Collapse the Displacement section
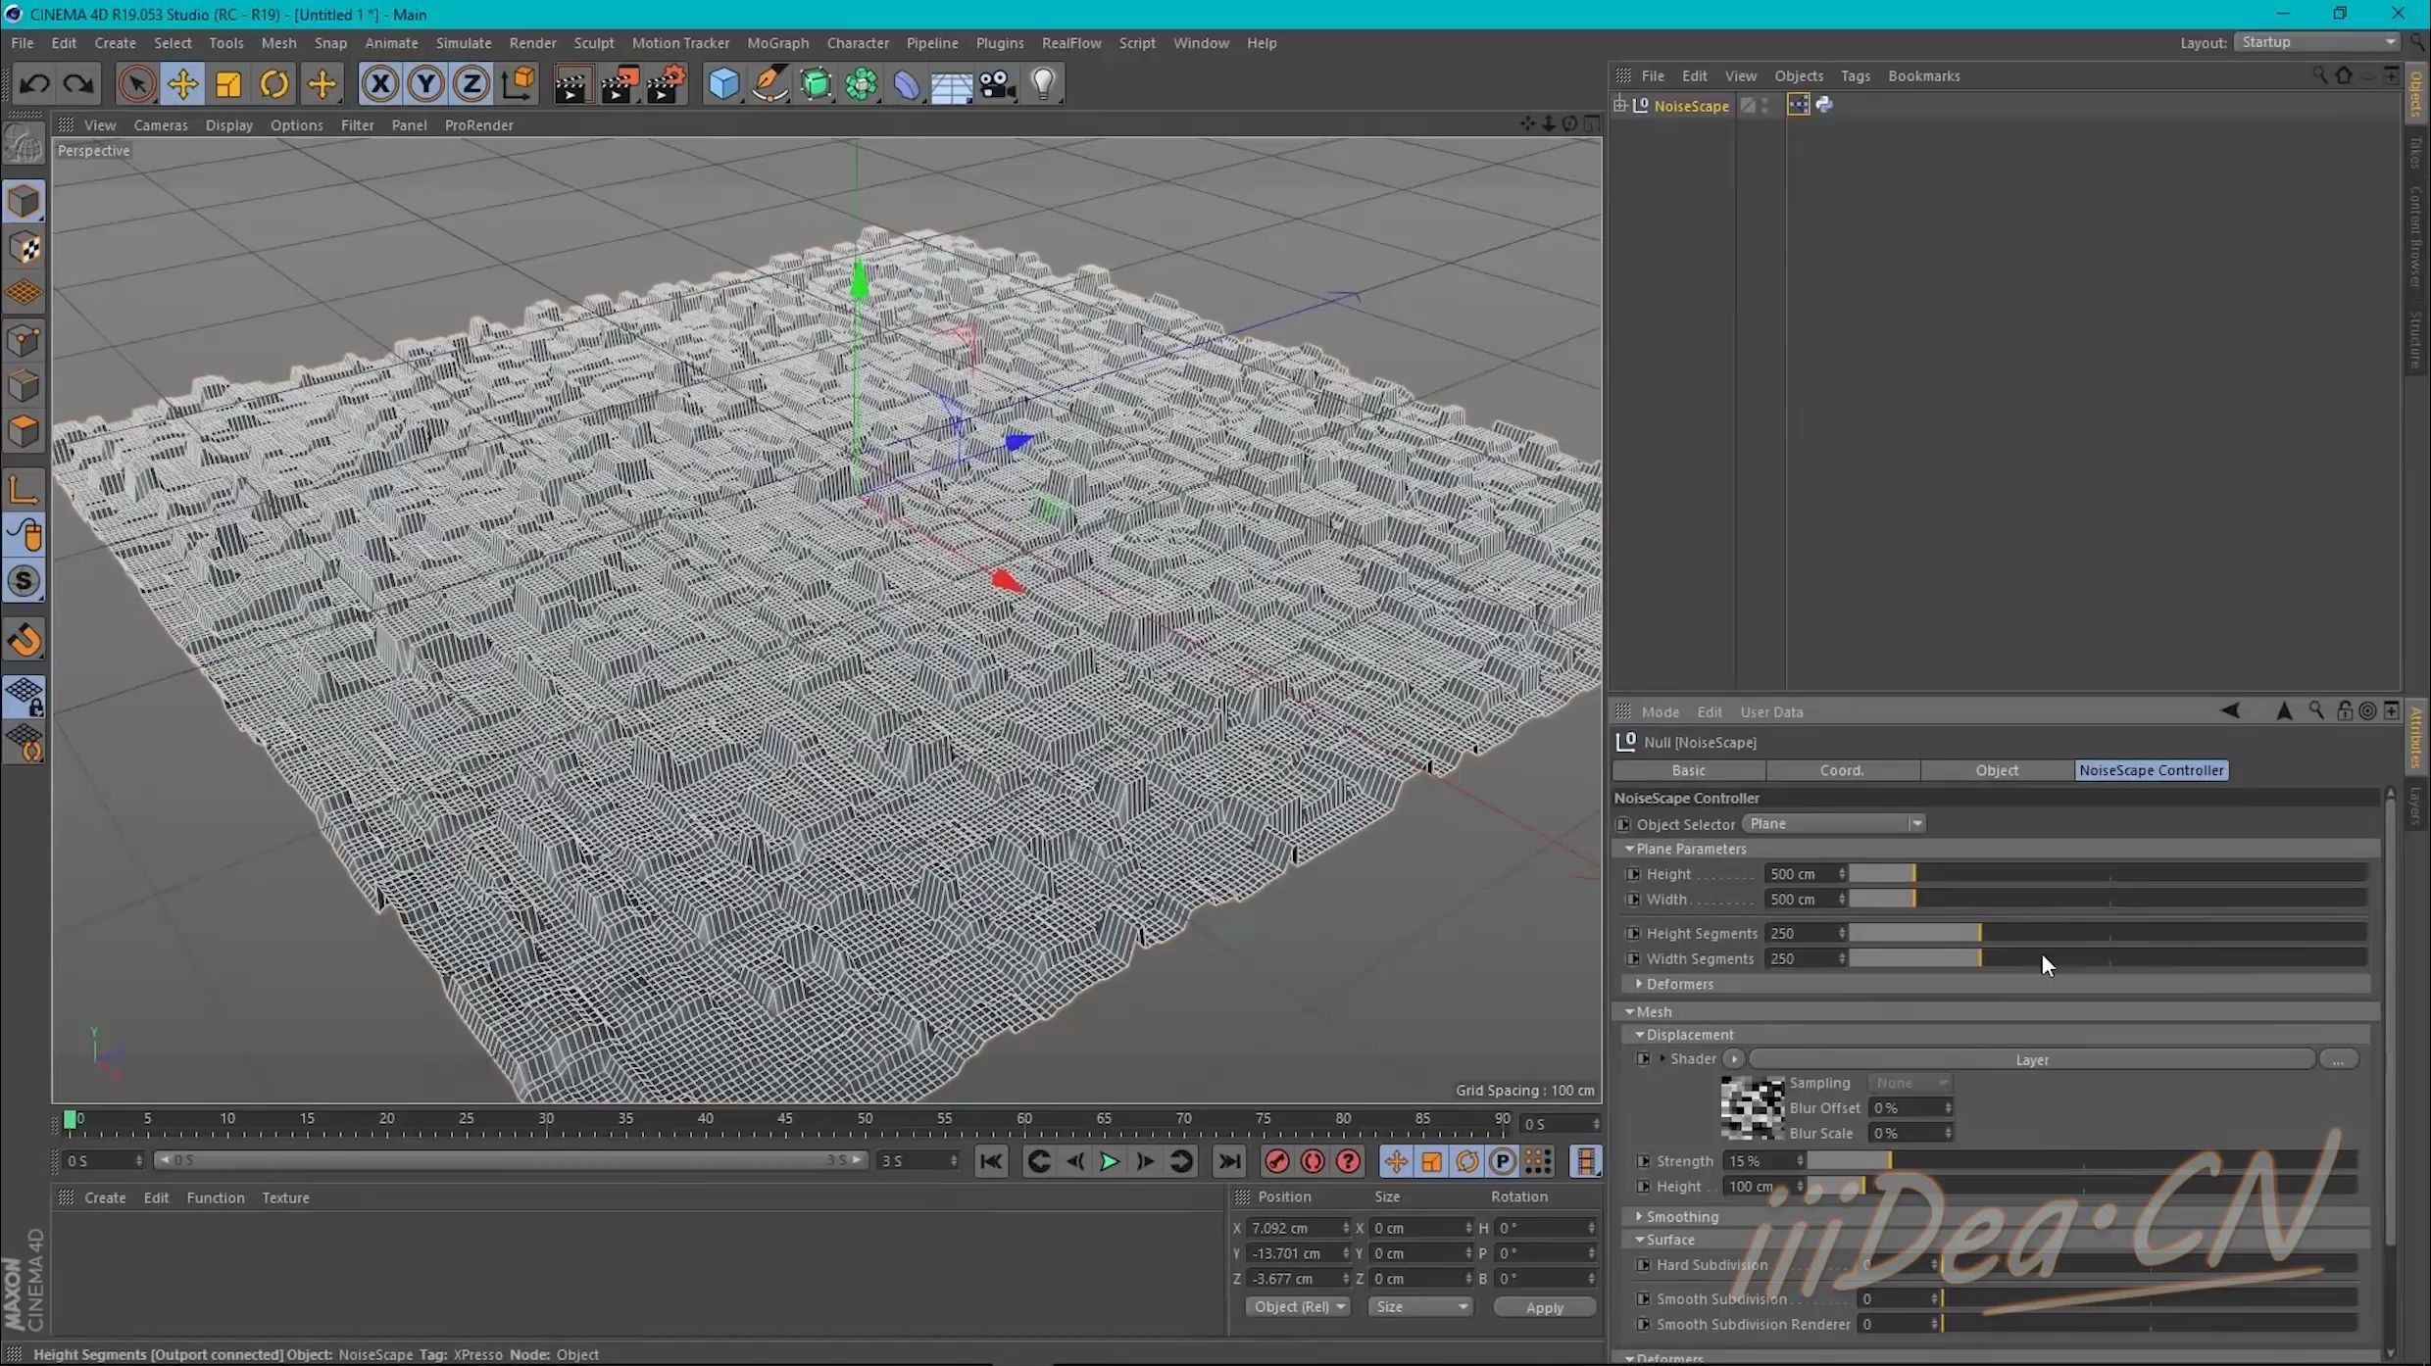Image resolution: width=2431 pixels, height=1366 pixels. tap(1640, 1034)
